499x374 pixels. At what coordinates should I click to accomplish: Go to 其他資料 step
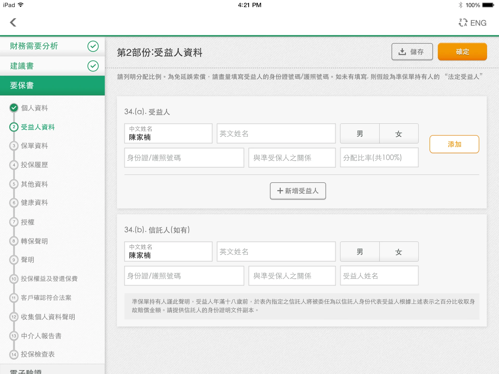pos(35,184)
